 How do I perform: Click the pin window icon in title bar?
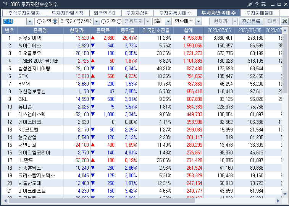point(250,4)
